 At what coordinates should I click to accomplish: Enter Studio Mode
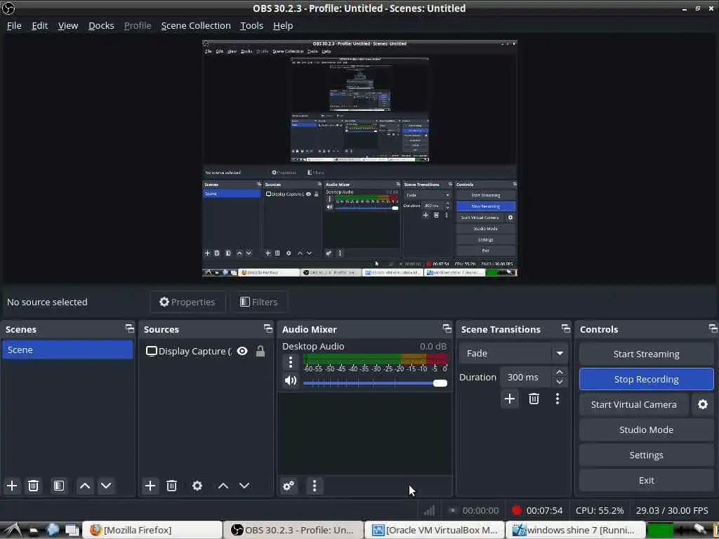point(646,430)
